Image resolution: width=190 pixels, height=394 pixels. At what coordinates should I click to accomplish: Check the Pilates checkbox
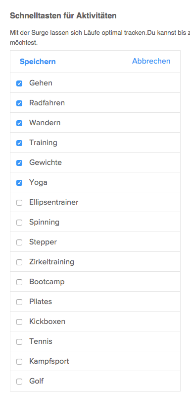pos(19,302)
